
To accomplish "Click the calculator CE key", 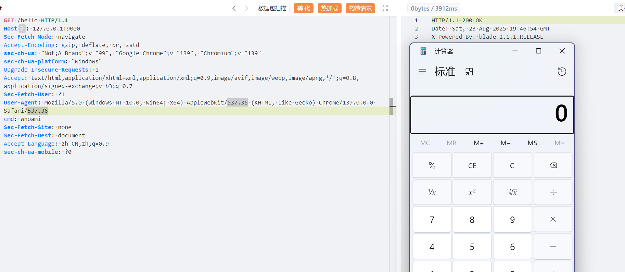I will point(472,165).
